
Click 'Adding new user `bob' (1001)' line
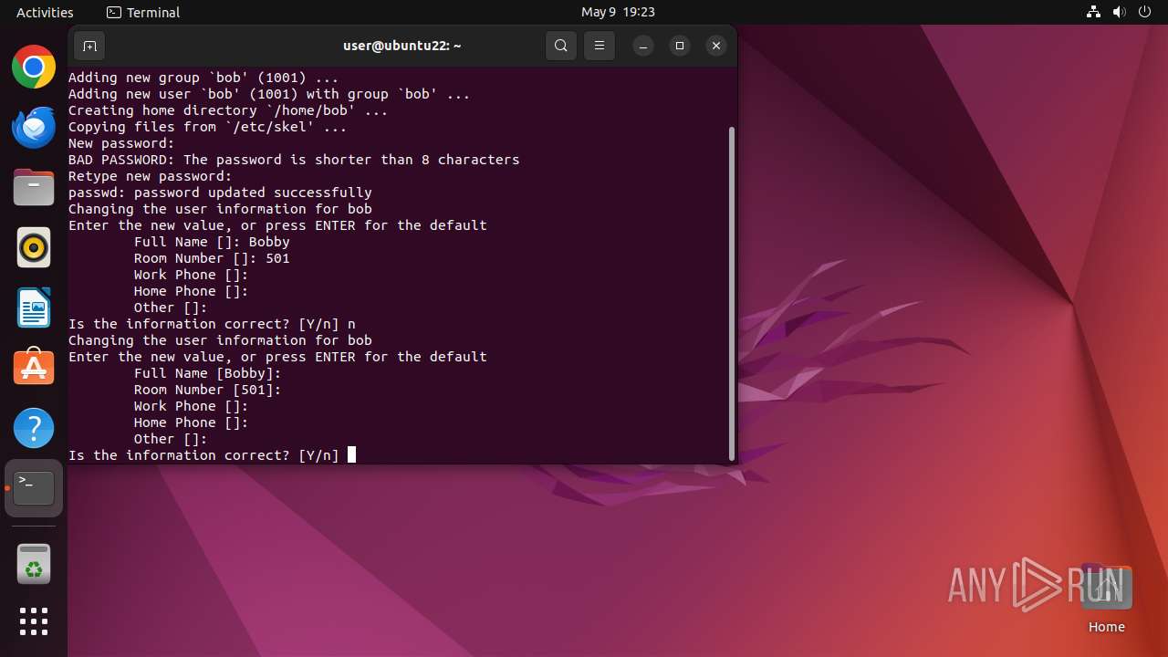tap(269, 94)
